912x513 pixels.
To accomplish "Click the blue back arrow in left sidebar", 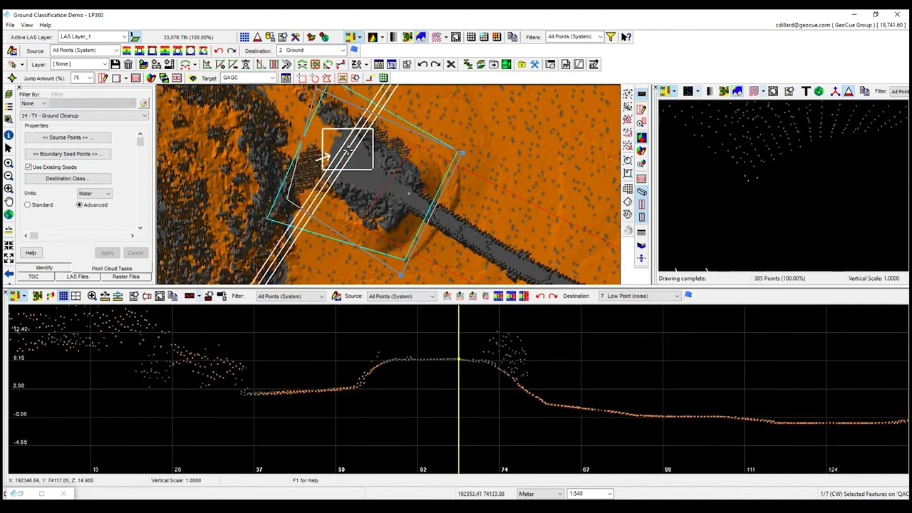I will point(9,274).
